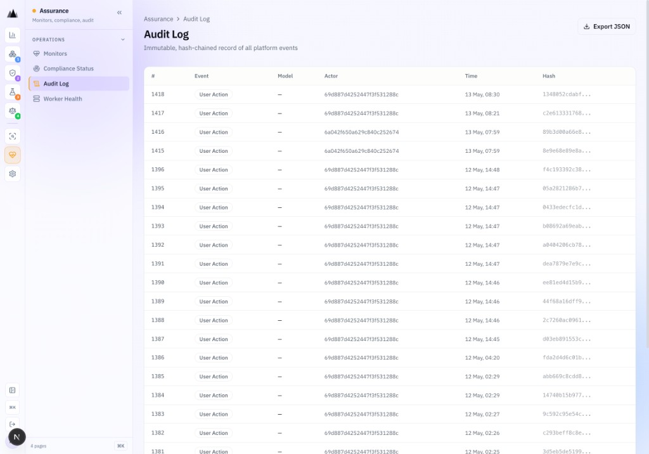Click the server icon beside Worker Health

(36, 98)
